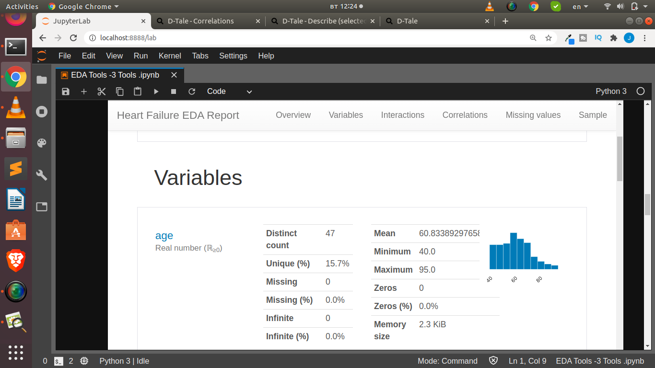Copy the selected cells
This screenshot has width=655, height=368.
click(120, 91)
